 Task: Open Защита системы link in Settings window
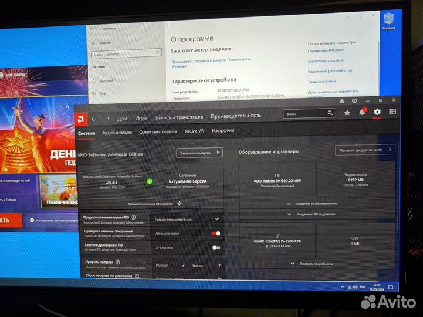click(322, 82)
